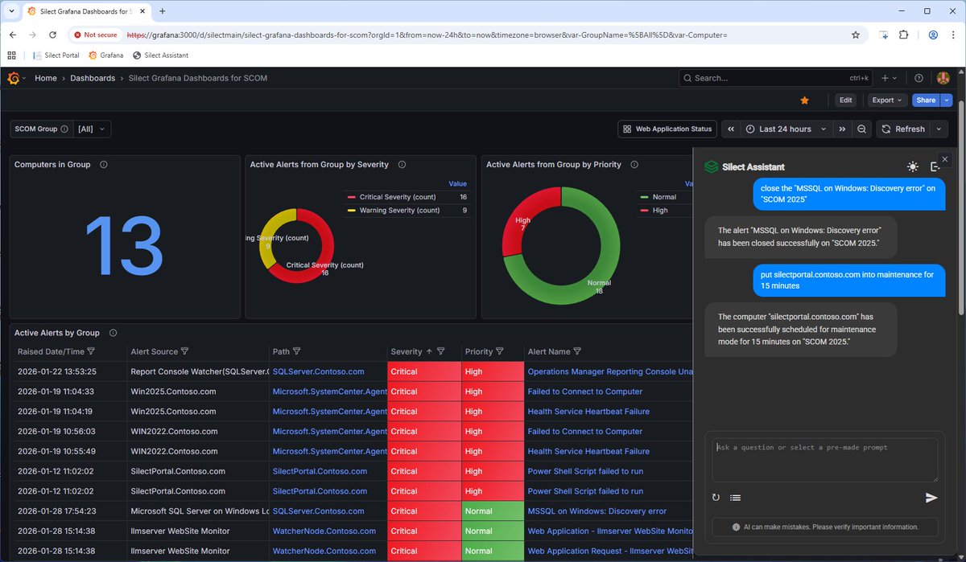The image size is (966, 562).
Task: Toggle Critical Severity series in legend
Action: pos(399,197)
